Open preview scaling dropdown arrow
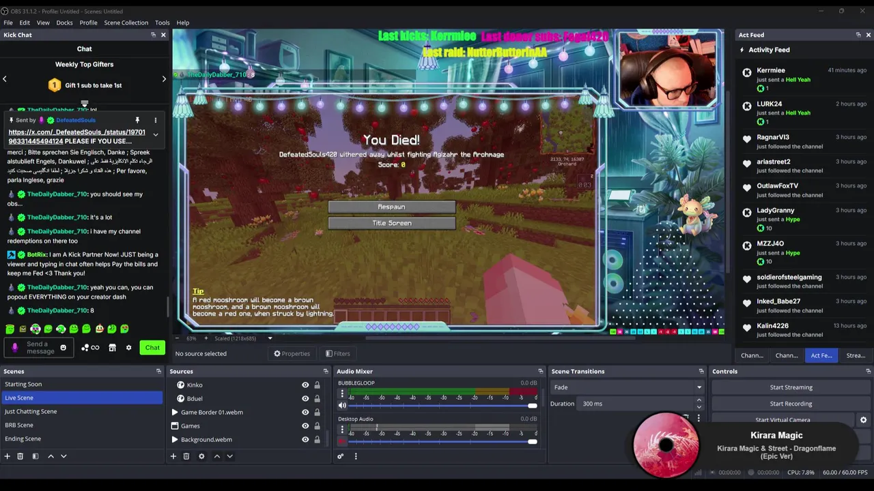Screen dimensions: 874x491 [x=270, y=338]
